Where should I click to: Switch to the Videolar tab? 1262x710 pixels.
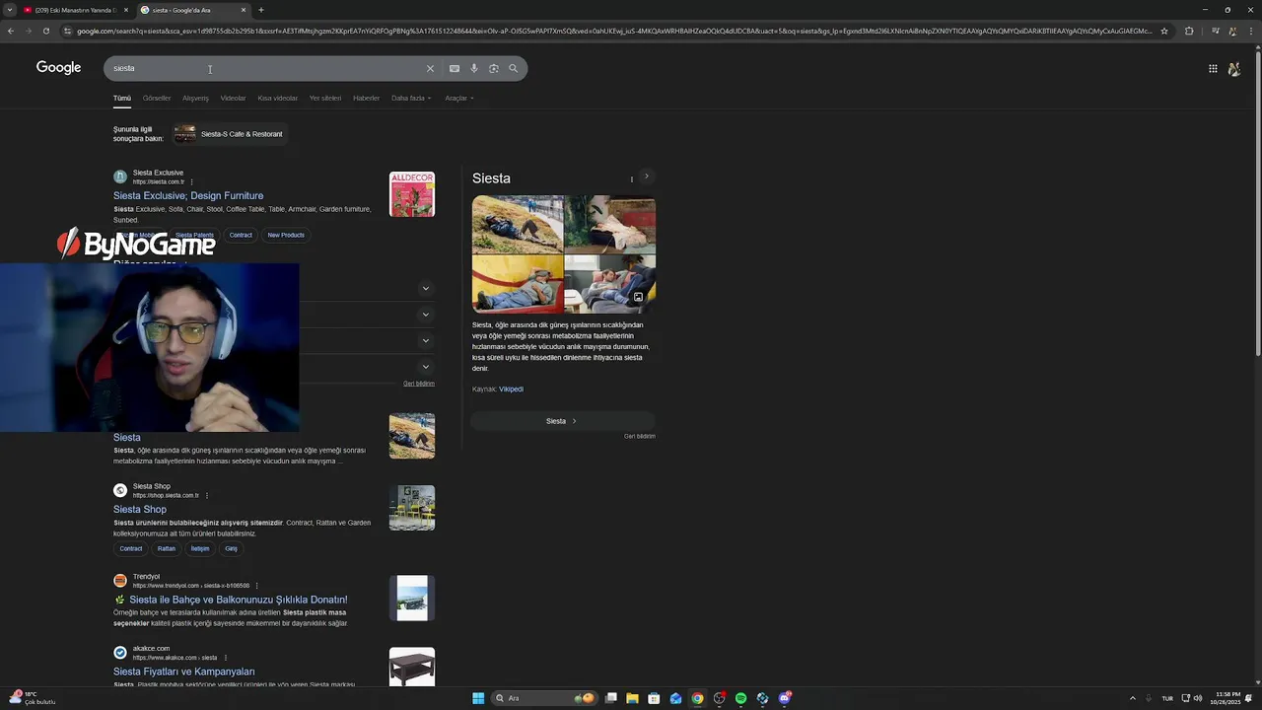pos(233,98)
